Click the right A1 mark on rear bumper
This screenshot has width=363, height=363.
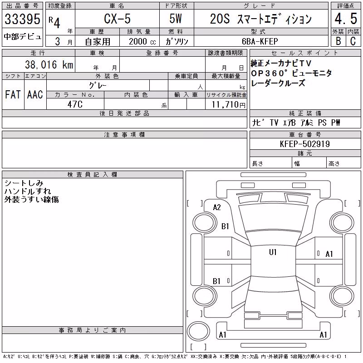pos(323,335)
